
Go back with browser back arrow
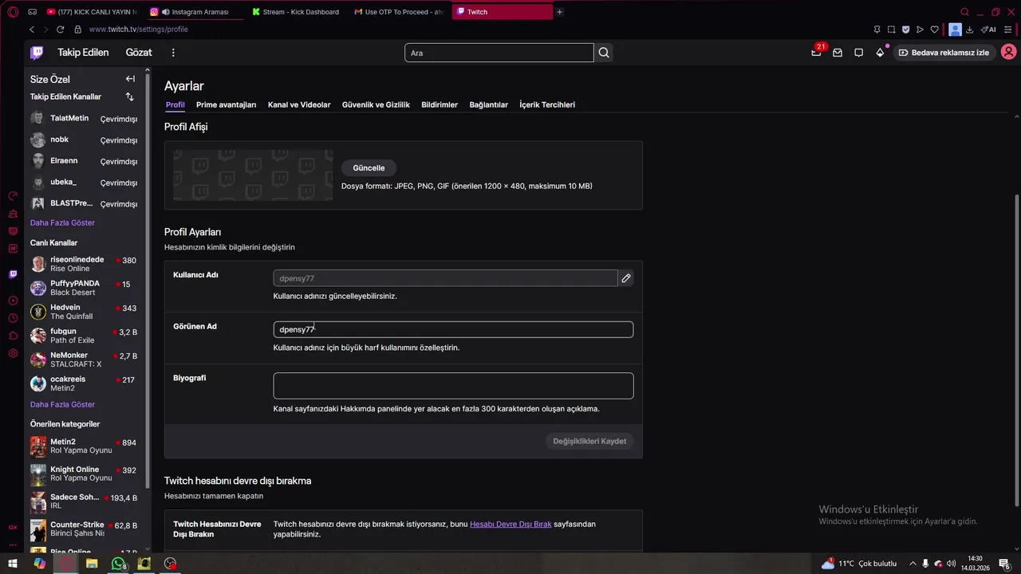click(32, 29)
